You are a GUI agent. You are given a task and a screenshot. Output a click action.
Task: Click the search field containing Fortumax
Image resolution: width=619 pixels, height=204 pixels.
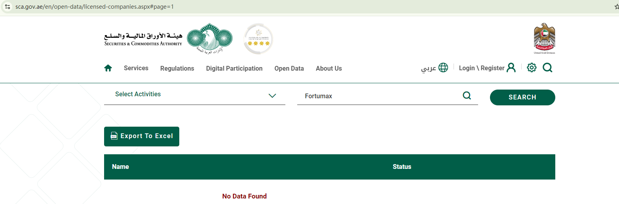click(387, 96)
